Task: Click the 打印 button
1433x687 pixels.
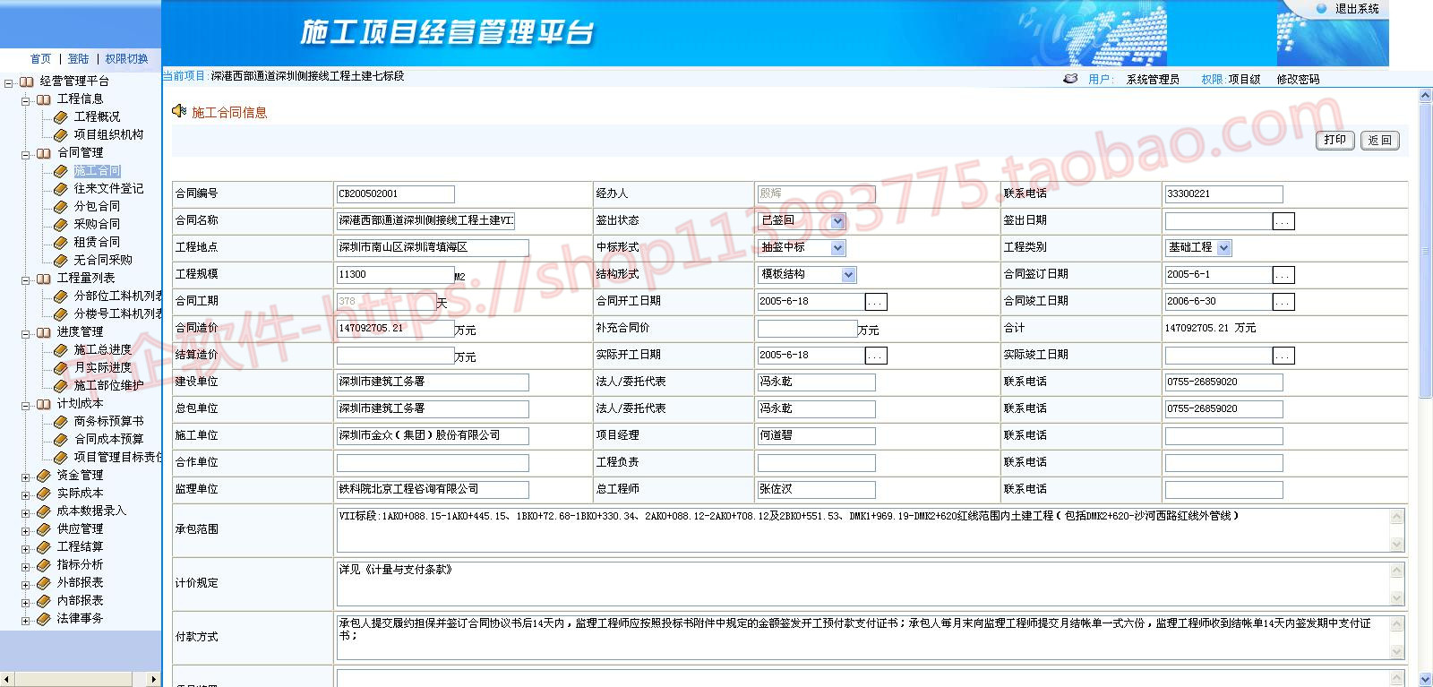Action: click(1335, 141)
